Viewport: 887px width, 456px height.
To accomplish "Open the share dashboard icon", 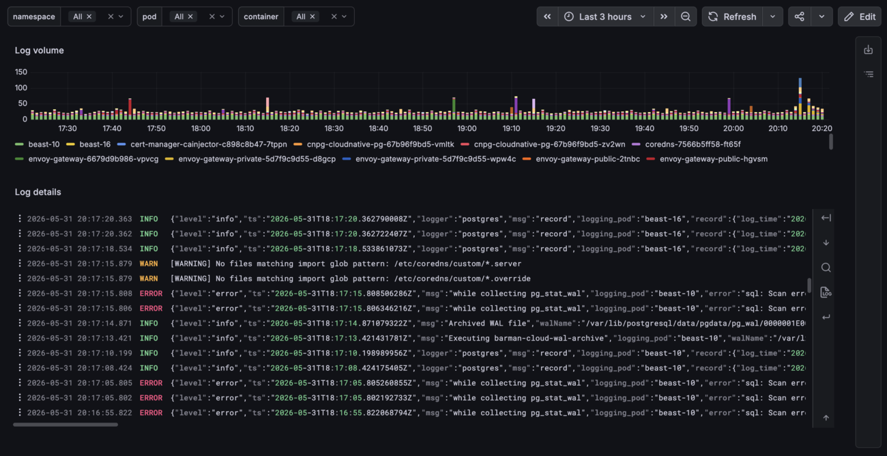I will click(x=800, y=16).
